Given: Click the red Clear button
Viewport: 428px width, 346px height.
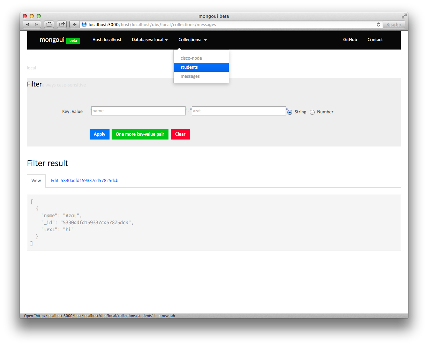Looking at the screenshot, I should [180, 134].
